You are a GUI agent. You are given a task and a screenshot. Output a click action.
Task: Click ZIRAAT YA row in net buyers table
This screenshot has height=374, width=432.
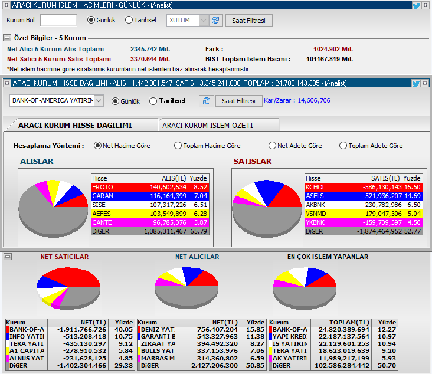(x=202, y=344)
